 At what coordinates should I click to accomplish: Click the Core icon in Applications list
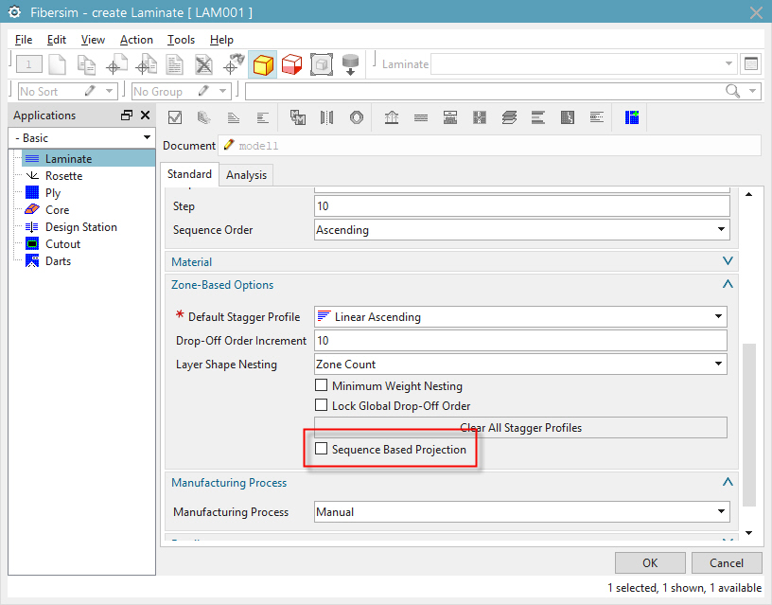(x=32, y=210)
